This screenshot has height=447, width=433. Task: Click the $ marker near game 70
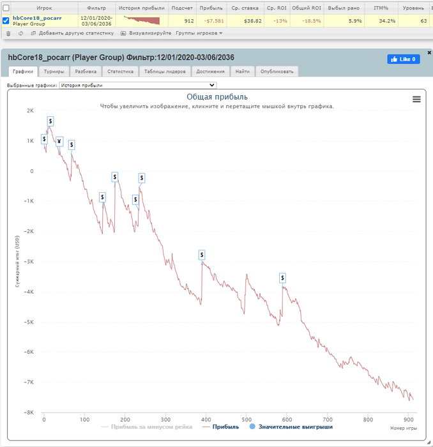(x=72, y=145)
